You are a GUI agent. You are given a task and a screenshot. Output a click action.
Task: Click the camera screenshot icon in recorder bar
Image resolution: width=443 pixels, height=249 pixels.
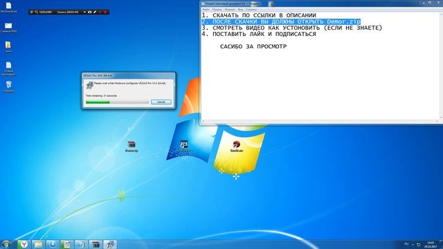tap(90, 12)
